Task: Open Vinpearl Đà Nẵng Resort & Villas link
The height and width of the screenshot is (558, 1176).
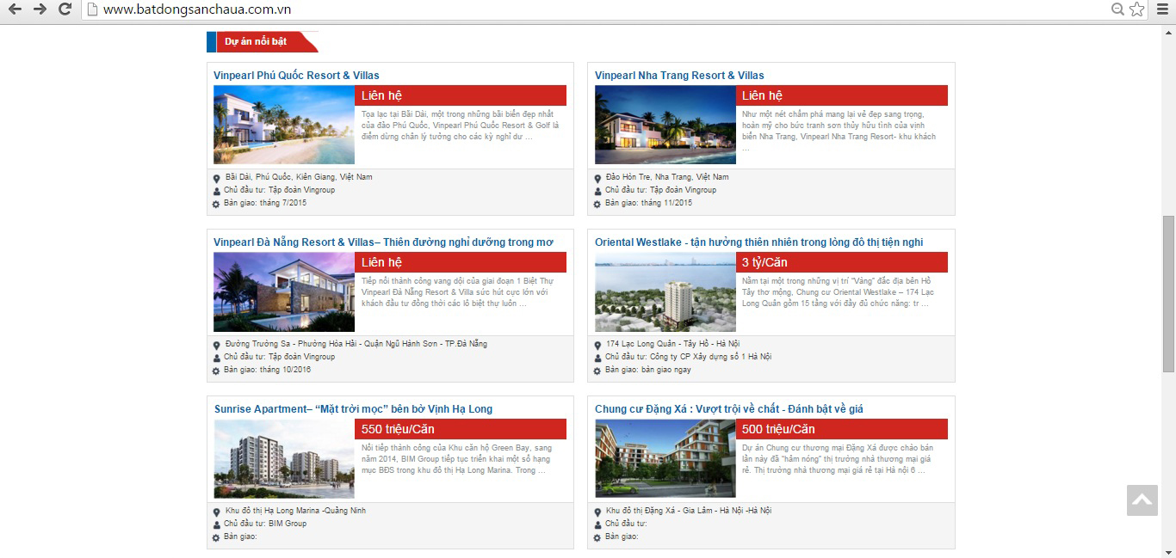Action: 383,242
